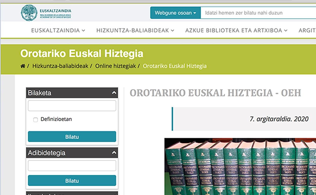Screen dimensions: 316x195
Task: Click the home icon in breadcrumb
Action: point(23,66)
